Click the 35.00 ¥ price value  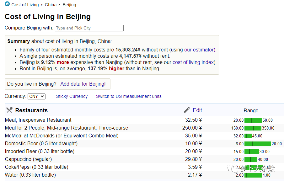click(x=193, y=136)
